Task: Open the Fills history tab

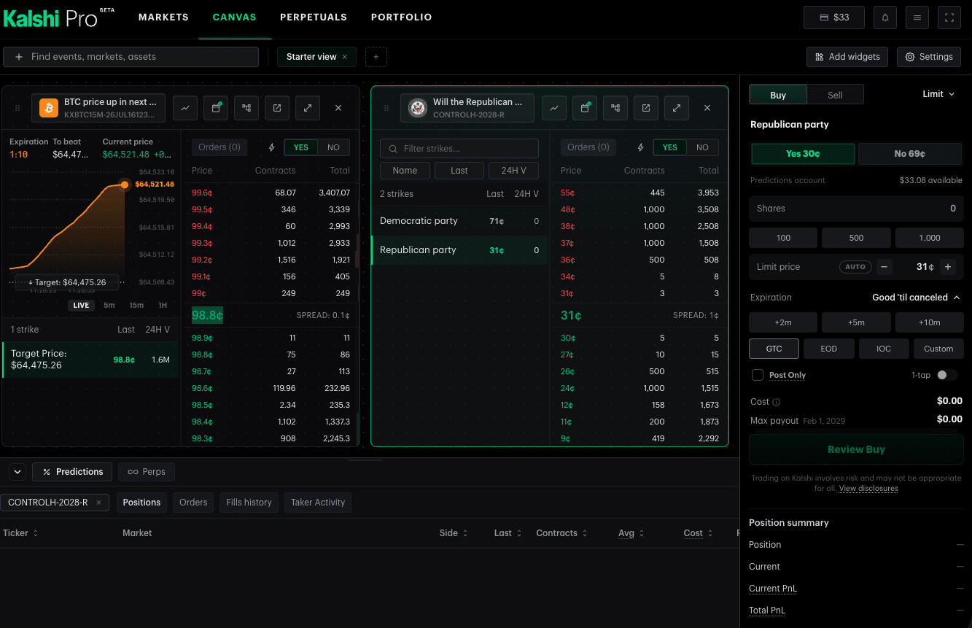Action: (249, 503)
